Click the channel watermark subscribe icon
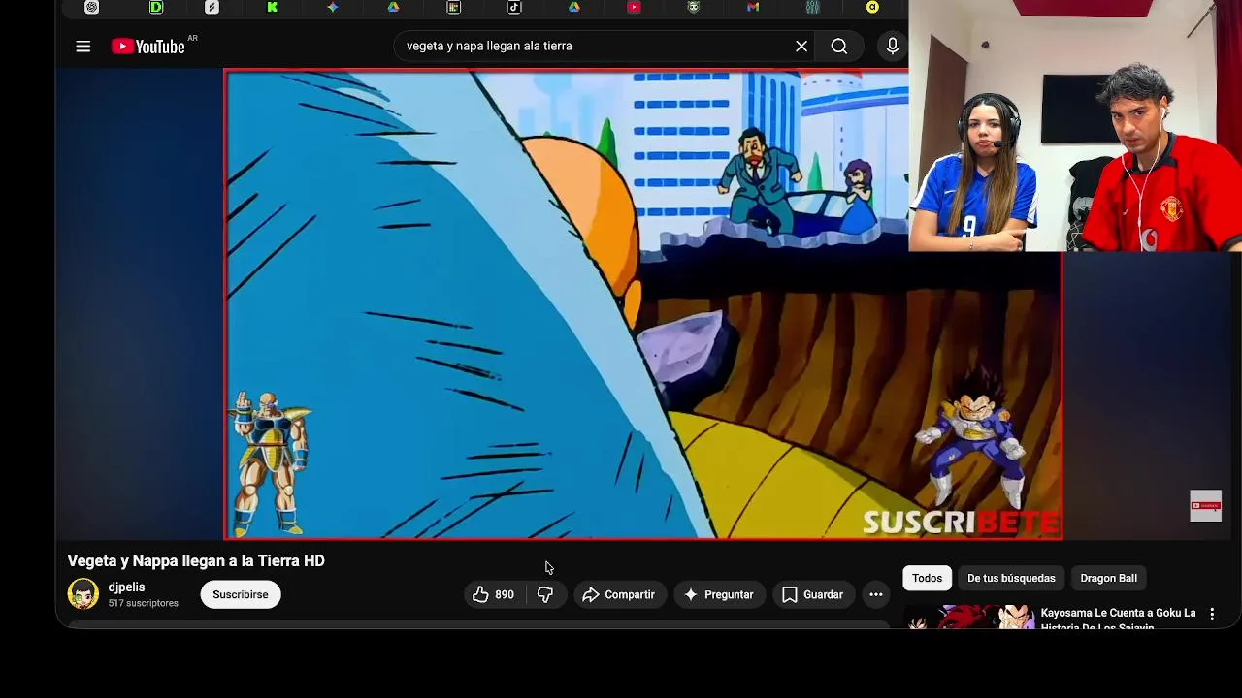 click(1206, 506)
